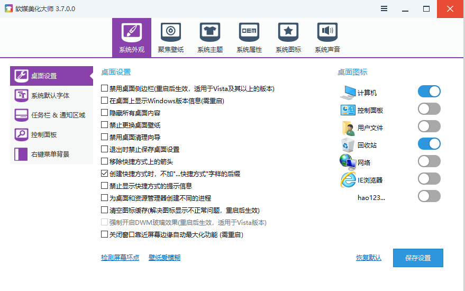Close the 软媒美化大师 window
465x291 pixels.
(450, 9)
